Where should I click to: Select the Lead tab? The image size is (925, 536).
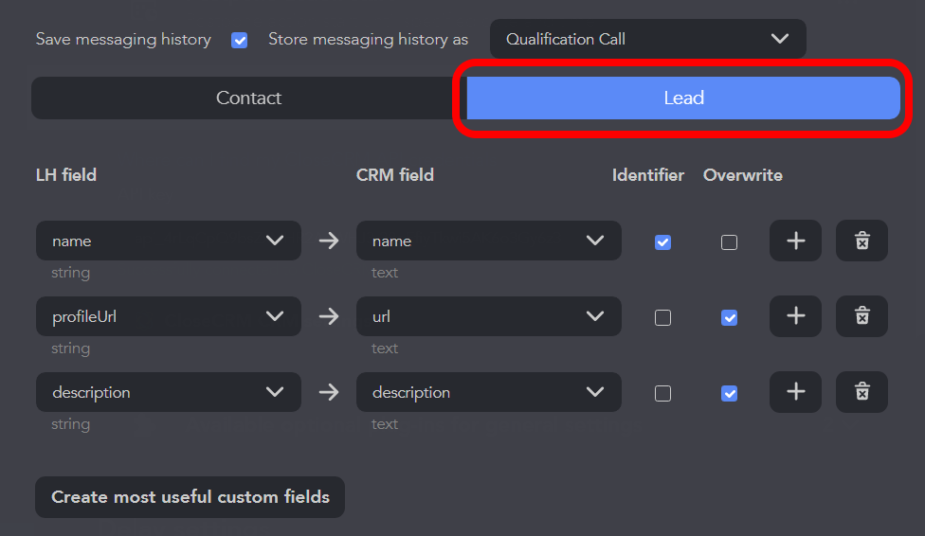tap(683, 98)
